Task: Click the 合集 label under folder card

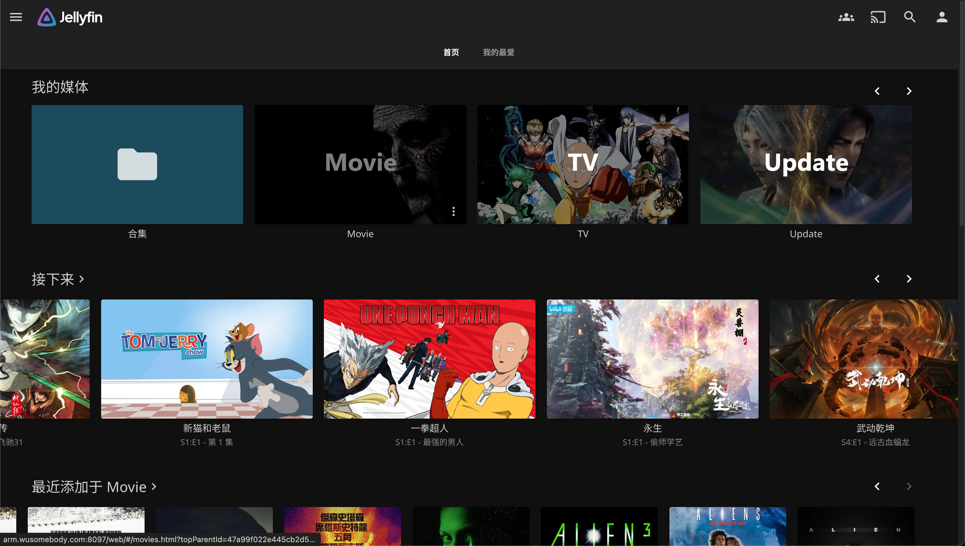Action: pos(137,234)
